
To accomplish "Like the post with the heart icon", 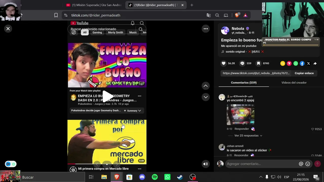I will pyautogui.click(x=224, y=63).
